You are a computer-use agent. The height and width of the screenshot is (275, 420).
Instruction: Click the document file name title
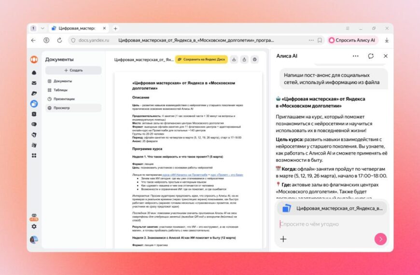point(144,59)
